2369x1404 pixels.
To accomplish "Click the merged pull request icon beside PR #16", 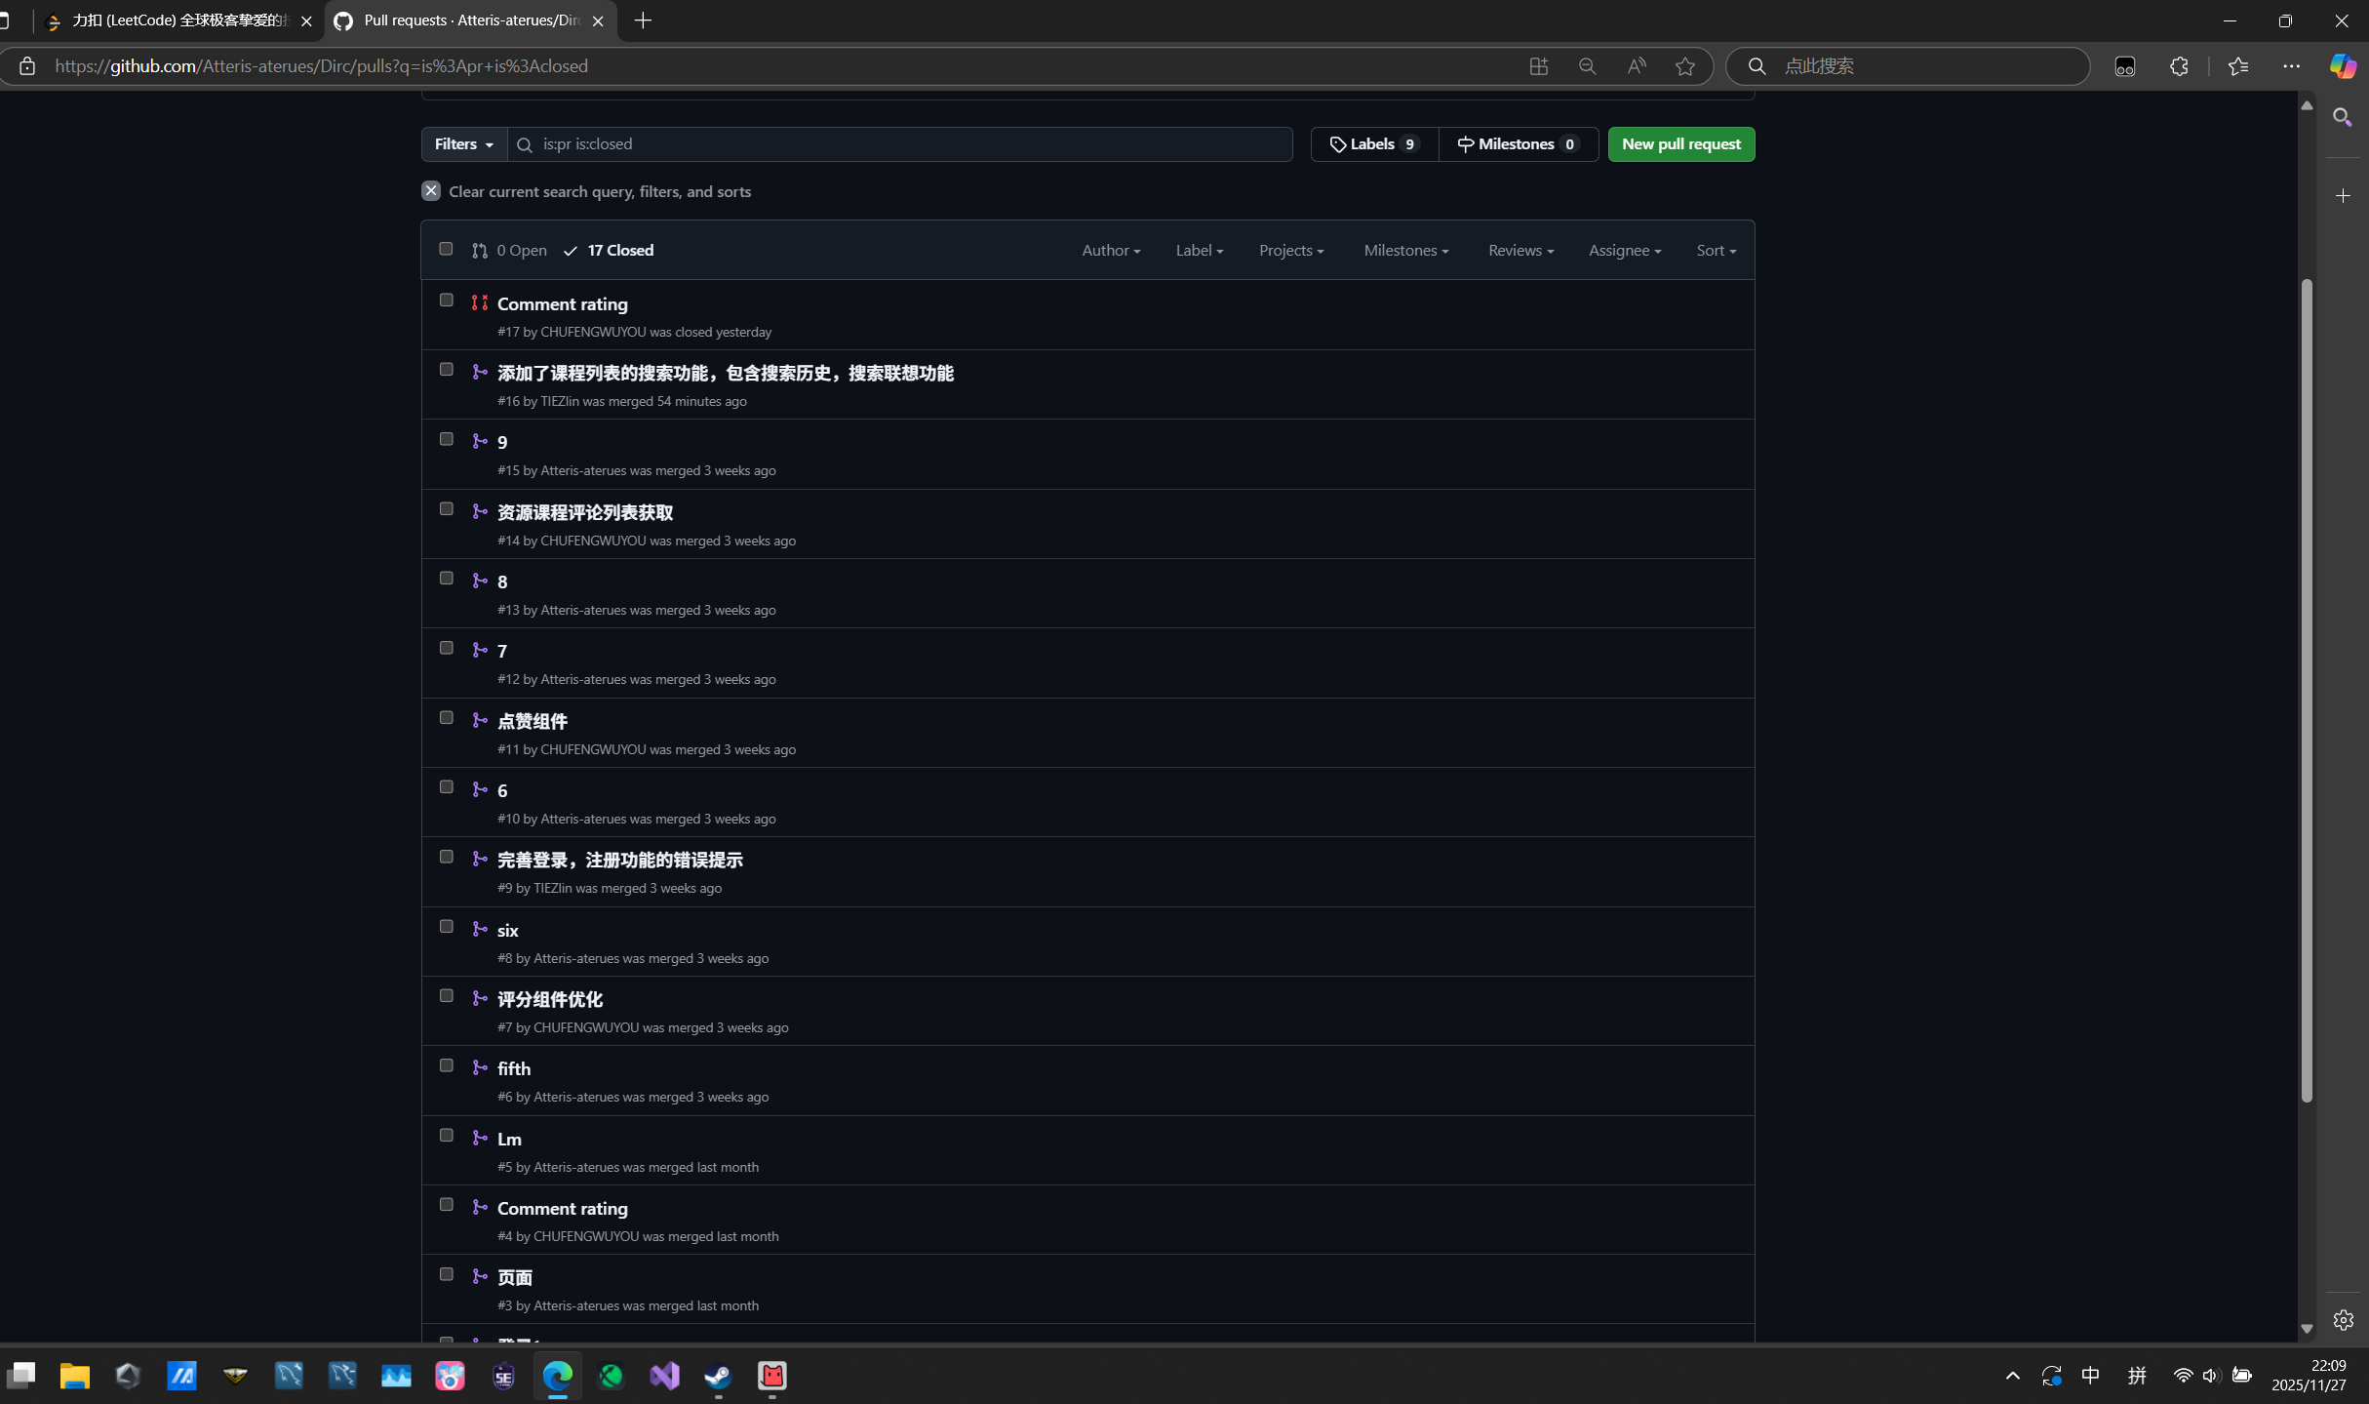I will pos(480,372).
